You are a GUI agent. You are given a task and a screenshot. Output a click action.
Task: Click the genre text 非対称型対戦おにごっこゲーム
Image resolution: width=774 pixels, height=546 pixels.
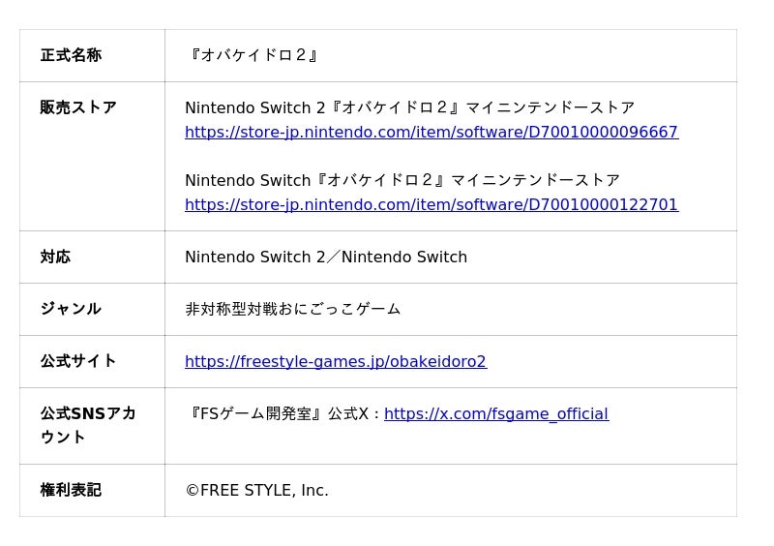coord(293,310)
